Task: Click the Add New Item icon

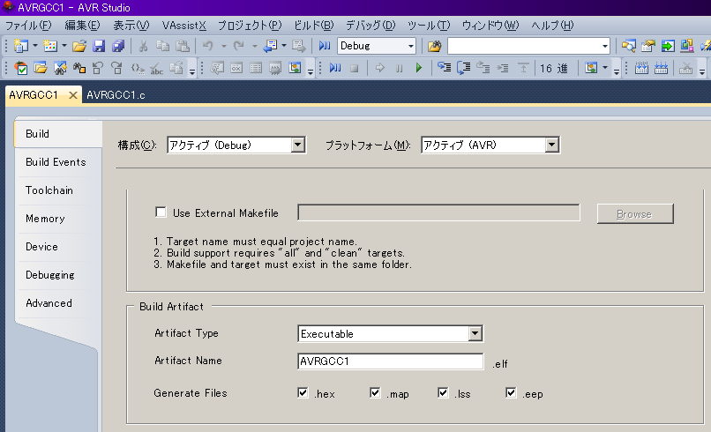Action: (50, 46)
